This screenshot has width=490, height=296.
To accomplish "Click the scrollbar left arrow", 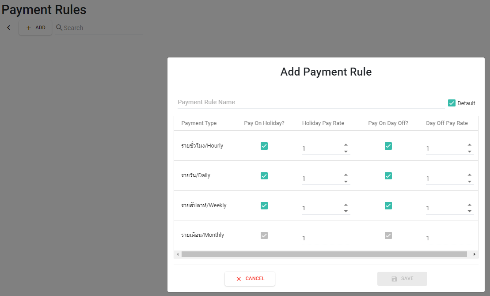I will point(178,254).
